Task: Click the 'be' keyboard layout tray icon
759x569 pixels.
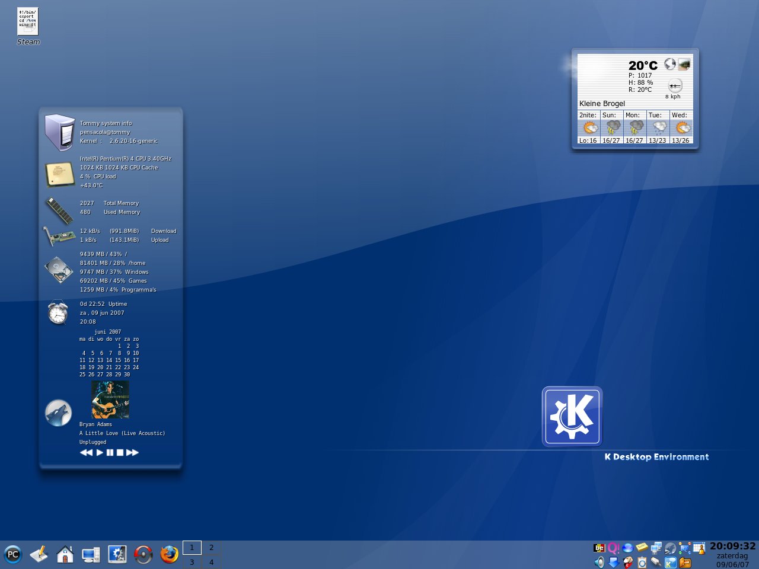Action: (x=599, y=548)
